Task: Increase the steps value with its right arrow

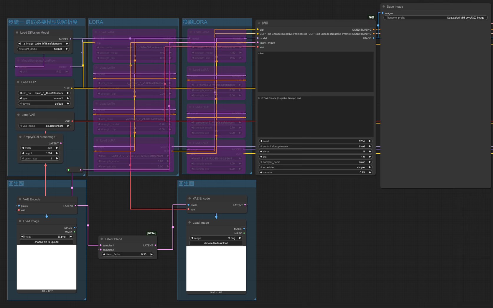Action: (x=370, y=151)
